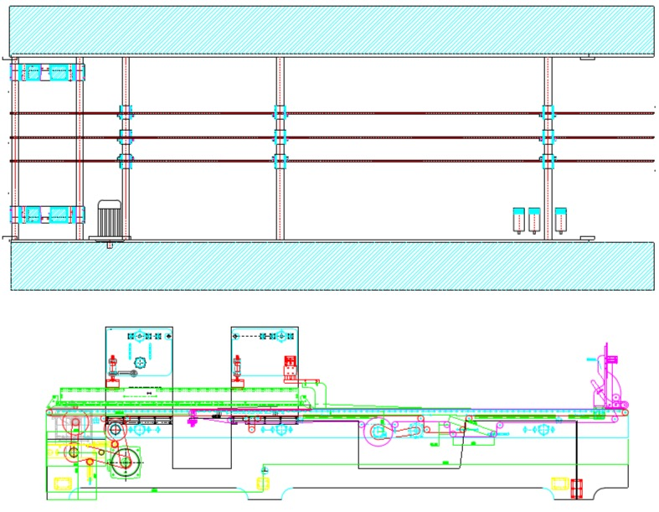Select the top rail clamp on right post

(548, 112)
